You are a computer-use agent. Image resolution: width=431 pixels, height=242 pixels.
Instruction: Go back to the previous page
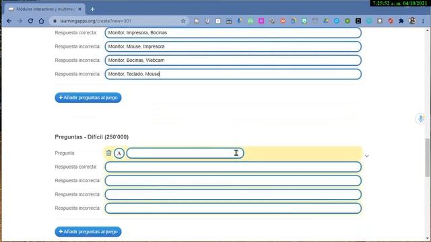tap(9, 21)
